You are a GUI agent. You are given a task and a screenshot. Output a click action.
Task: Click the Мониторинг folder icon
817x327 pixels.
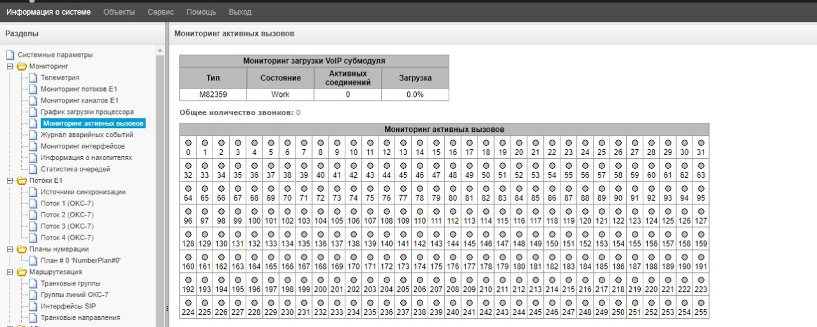click(22, 66)
